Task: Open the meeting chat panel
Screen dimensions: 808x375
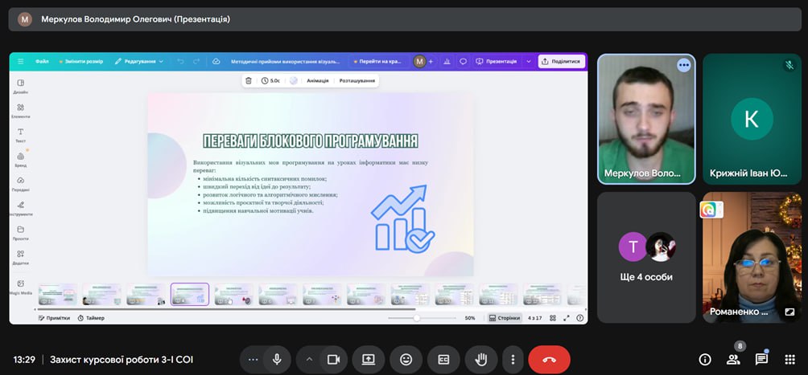Action: point(761,360)
